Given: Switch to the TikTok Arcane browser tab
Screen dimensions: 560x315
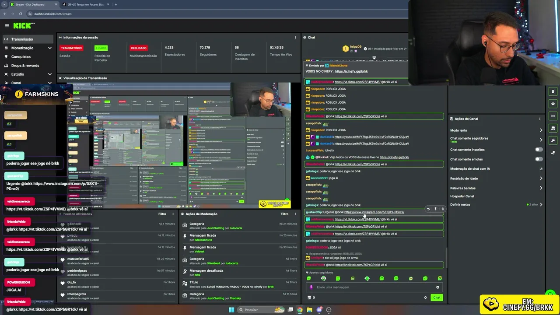Looking at the screenshot, I should [x=85, y=4].
